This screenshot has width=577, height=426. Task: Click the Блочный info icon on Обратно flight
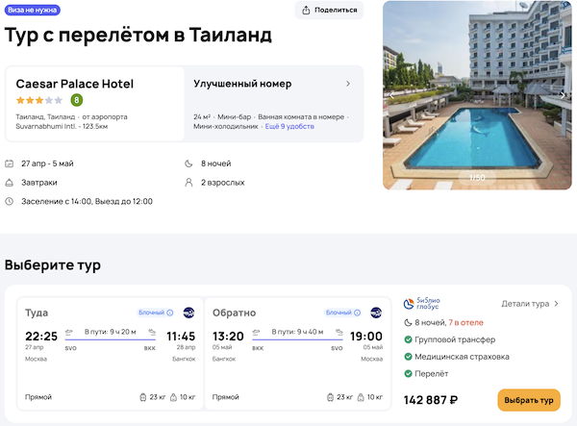coord(359,313)
